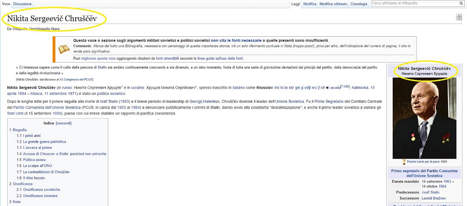The height and width of the screenshot is (206, 467).
Task: Jump to 1.1 I primi anni
Action: click(x=32, y=136)
